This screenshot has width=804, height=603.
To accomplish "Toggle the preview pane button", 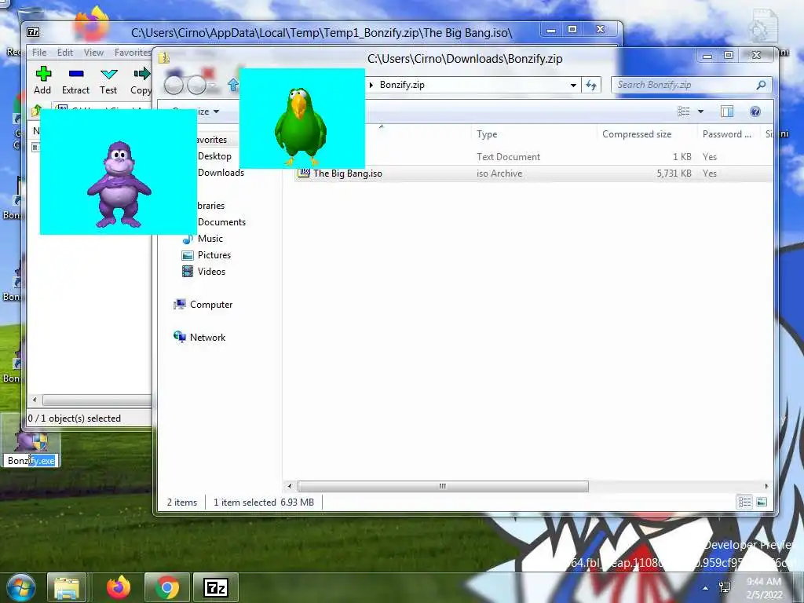I will click(726, 111).
